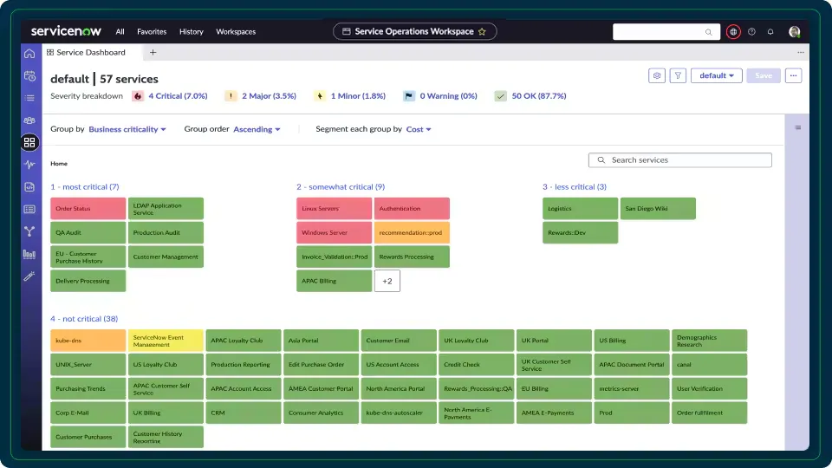This screenshot has height=468, width=832.
Task: Open the ServiceNow Event Management tile
Action: point(166,341)
